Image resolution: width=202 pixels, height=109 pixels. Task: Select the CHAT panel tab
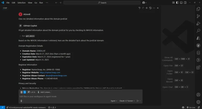(5, 8)
